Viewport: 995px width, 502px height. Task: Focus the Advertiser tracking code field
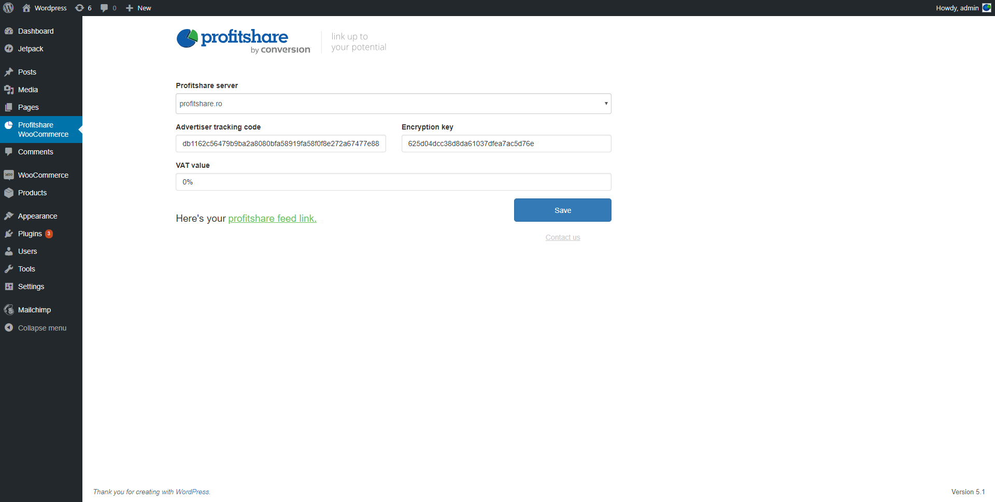point(281,144)
